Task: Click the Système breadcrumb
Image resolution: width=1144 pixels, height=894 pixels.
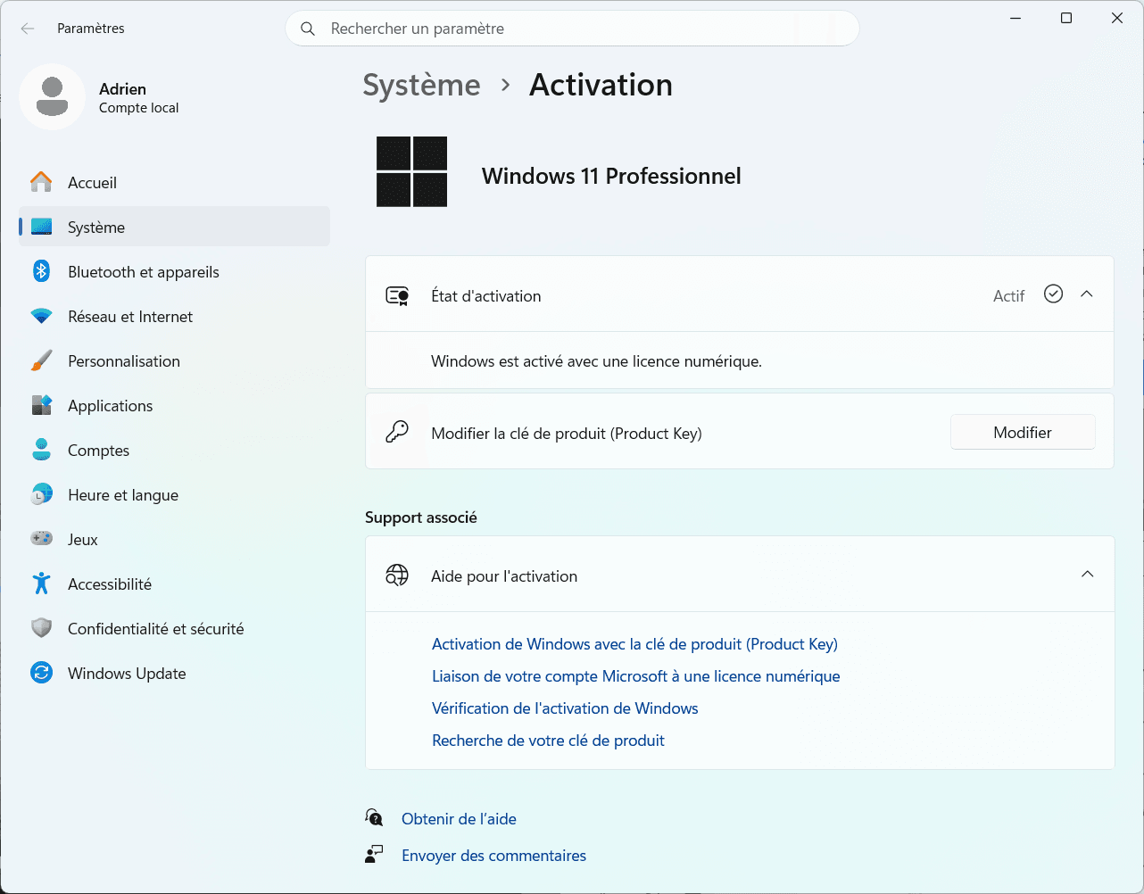Action: coord(421,85)
